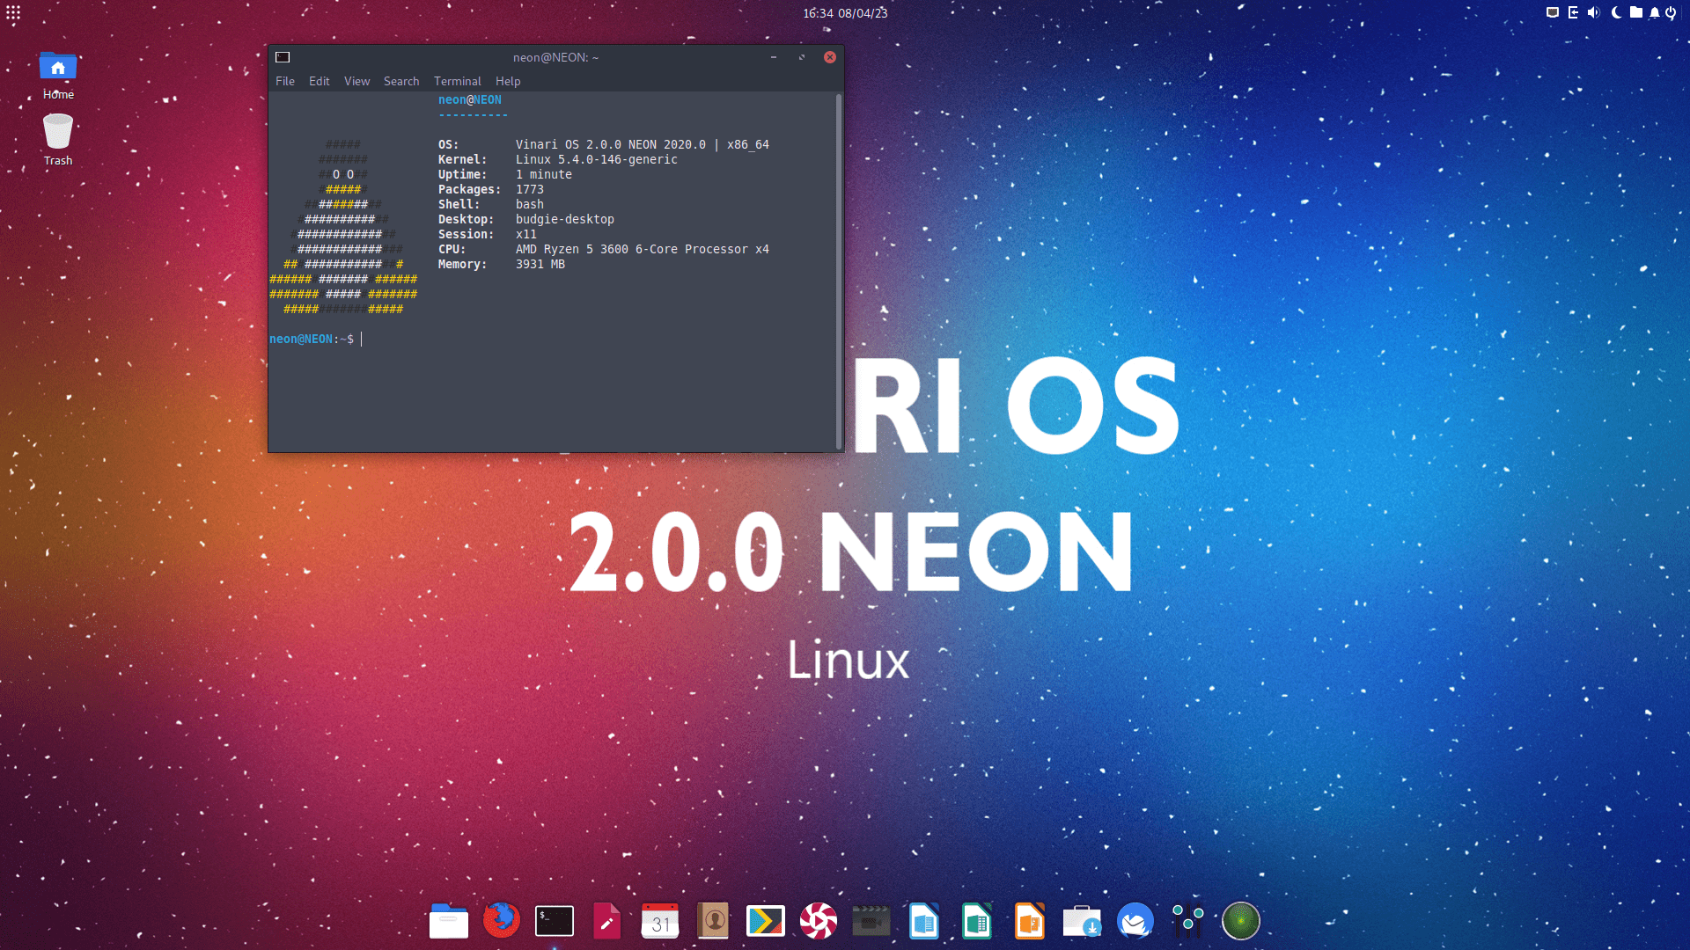The height and width of the screenshot is (950, 1690).
Task: Click the 'Vinari OS 2.0.0 NEON 2020.0' text
Action: [x=611, y=144]
